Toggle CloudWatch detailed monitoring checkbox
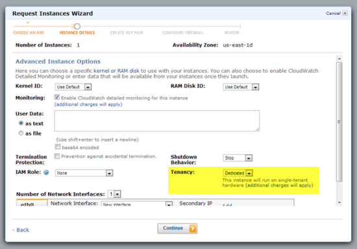 click(57, 97)
